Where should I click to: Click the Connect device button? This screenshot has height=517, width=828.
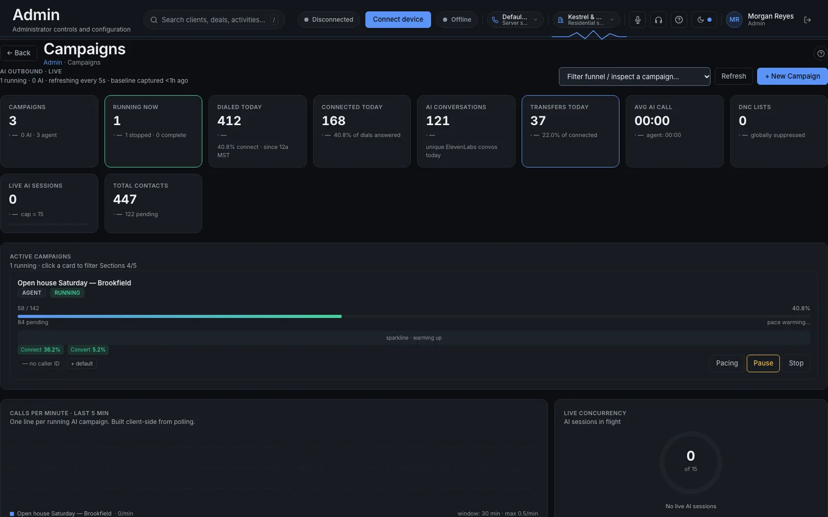pyautogui.click(x=398, y=20)
